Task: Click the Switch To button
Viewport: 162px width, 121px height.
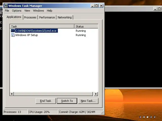Action: point(67,101)
